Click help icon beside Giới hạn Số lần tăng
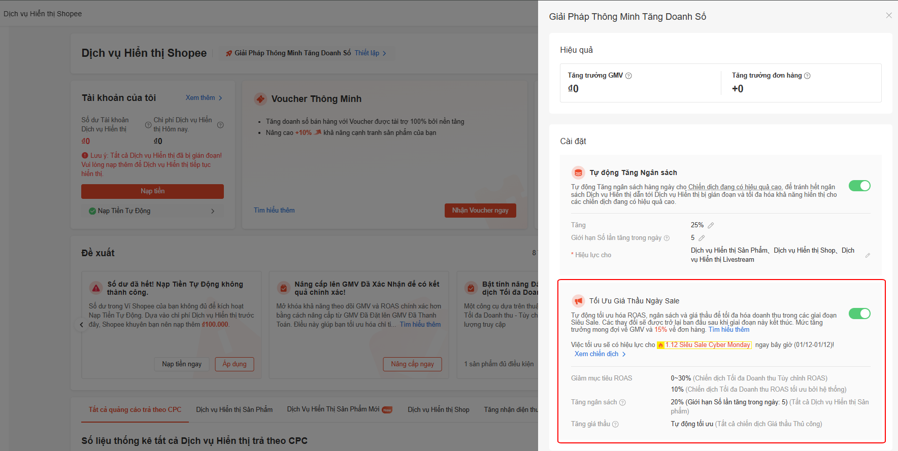 (667, 238)
